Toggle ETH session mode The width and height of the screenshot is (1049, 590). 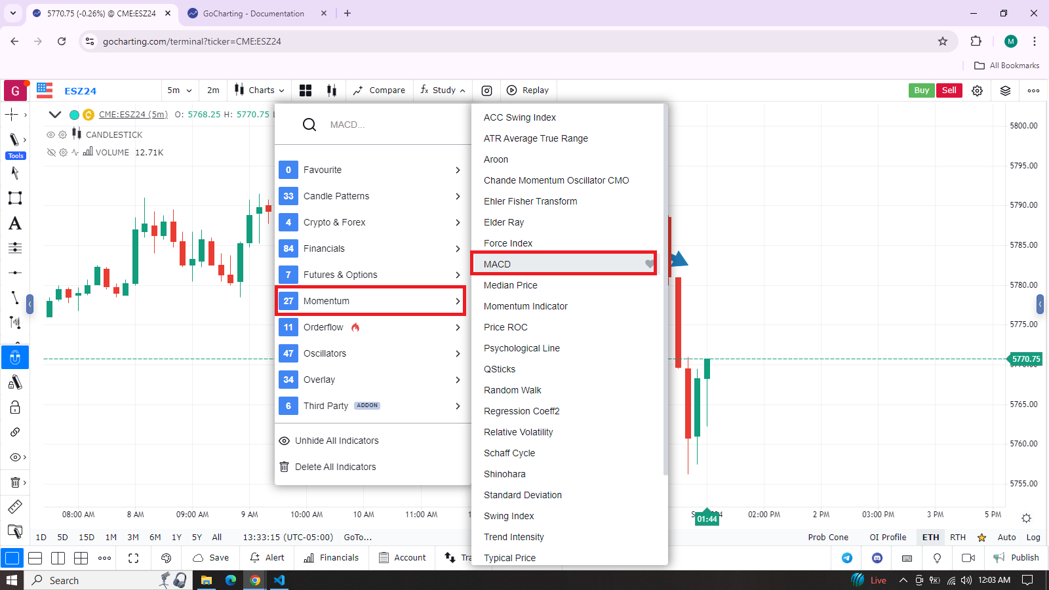[930, 537]
